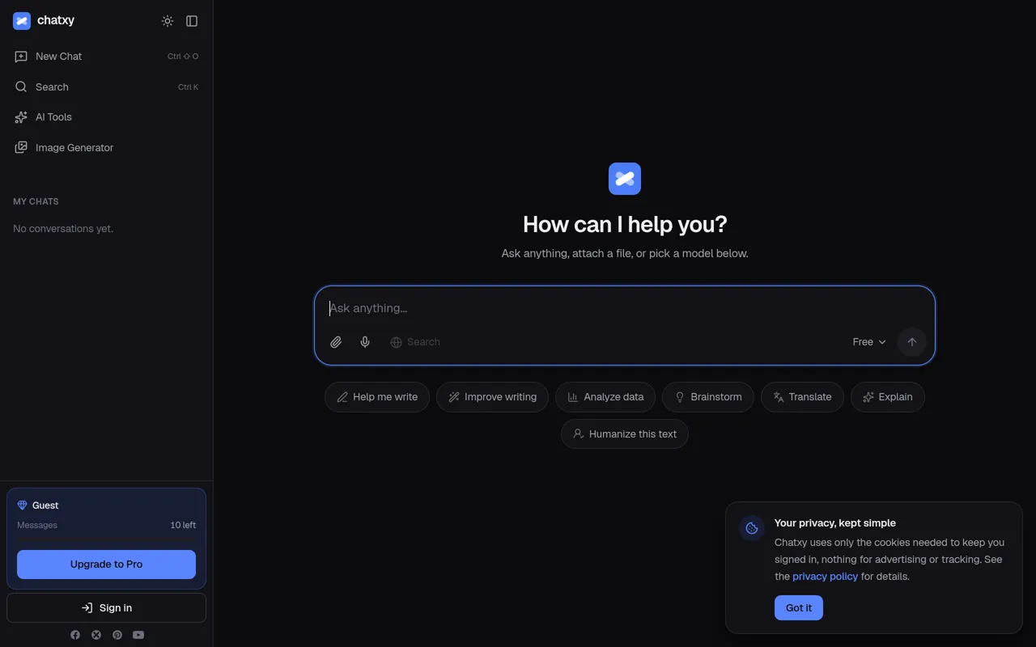Click the Guest diamond icon

pyautogui.click(x=23, y=505)
